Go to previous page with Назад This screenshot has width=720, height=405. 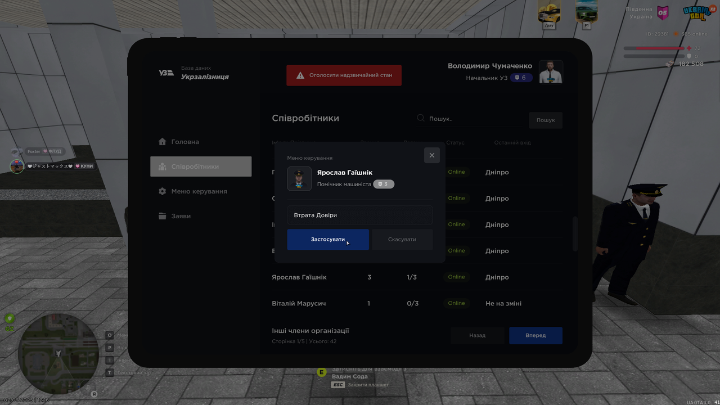click(478, 335)
